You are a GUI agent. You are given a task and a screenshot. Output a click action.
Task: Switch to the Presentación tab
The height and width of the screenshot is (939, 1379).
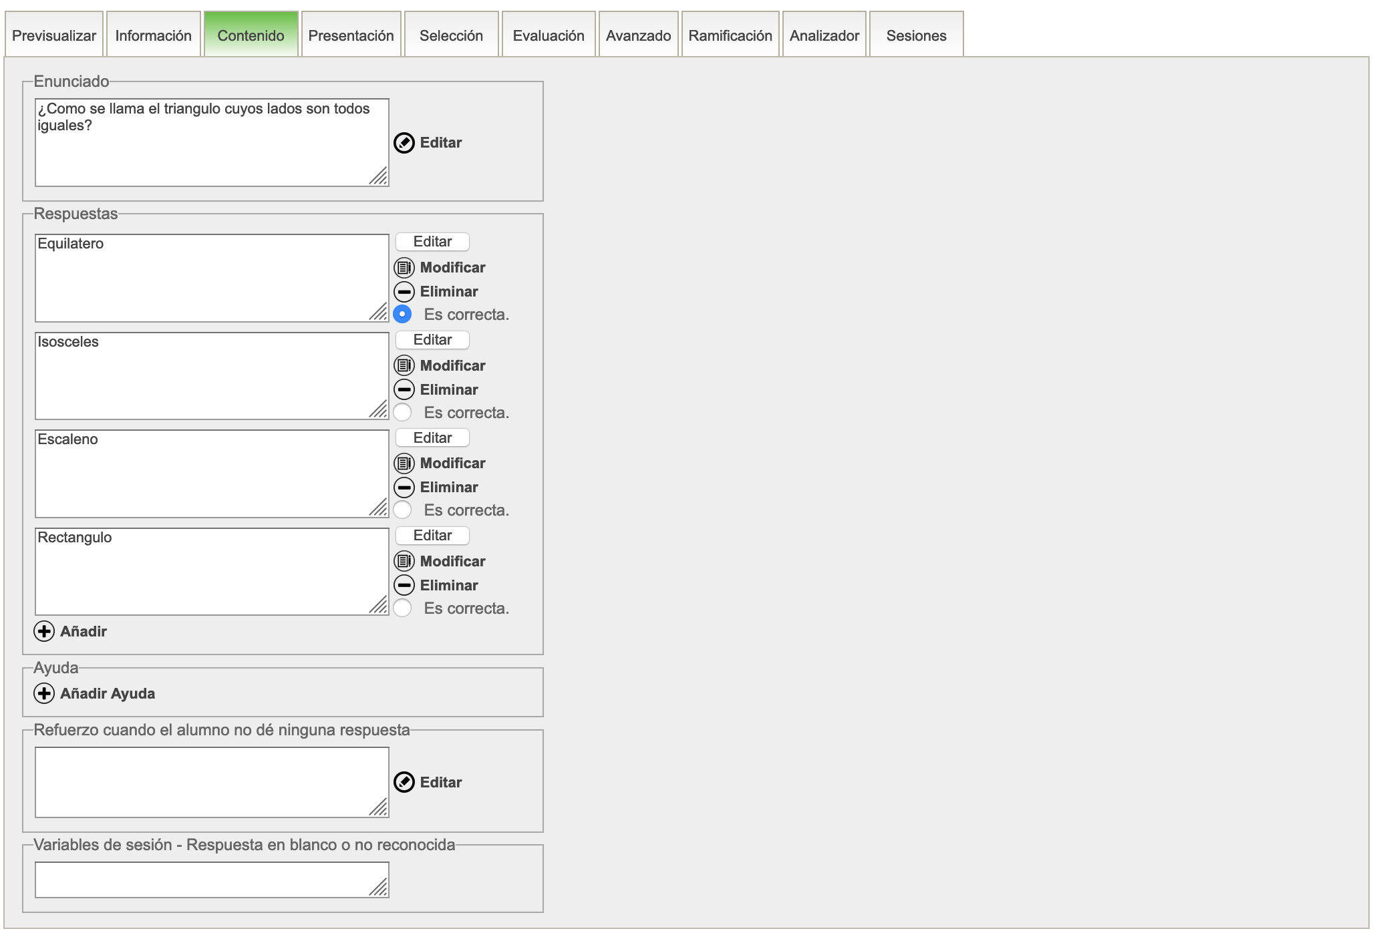click(x=351, y=35)
